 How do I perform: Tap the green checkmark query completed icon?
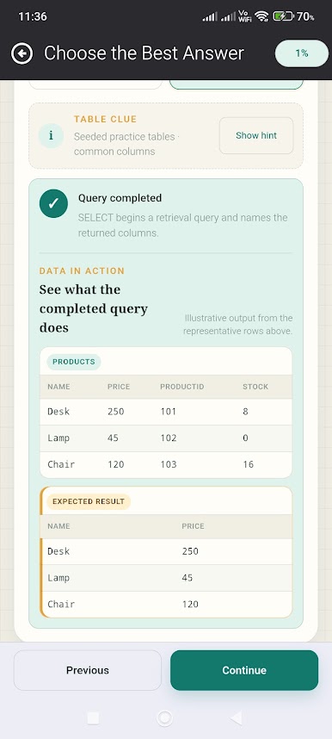click(53, 203)
